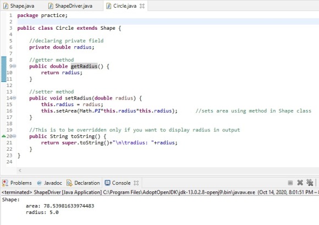Image resolution: width=319 pixels, height=225 pixels.
Task: Open the ShapeDriver.java editor tab
Action: pyautogui.click(x=70, y=6)
